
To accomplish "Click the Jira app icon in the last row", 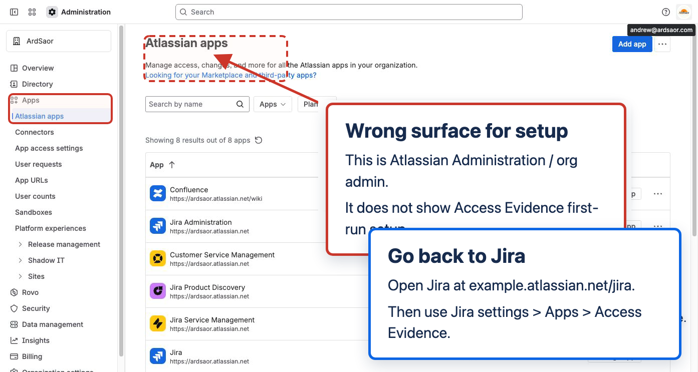I will [x=158, y=356].
